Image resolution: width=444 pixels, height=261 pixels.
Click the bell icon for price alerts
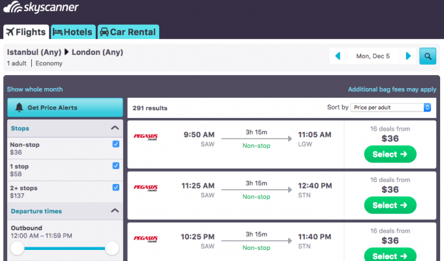[x=19, y=108]
